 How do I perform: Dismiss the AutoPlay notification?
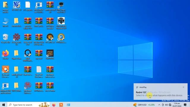[183, 87]
